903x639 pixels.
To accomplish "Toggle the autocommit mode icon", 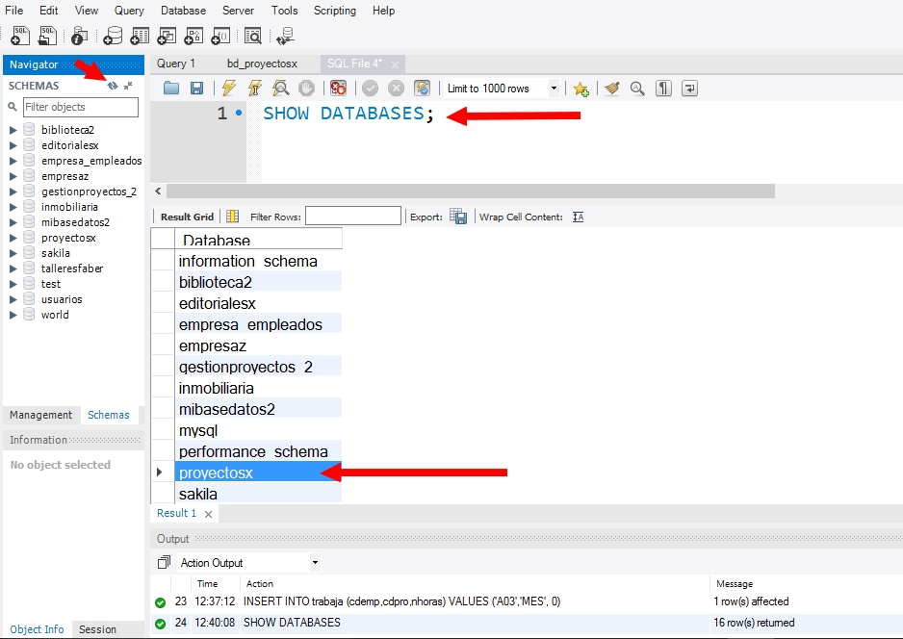I will tap(422, 89).
